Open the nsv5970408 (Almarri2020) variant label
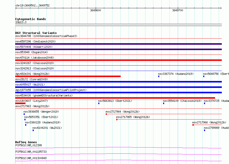This screenshot has width=229, height=164. coord(34,47)
